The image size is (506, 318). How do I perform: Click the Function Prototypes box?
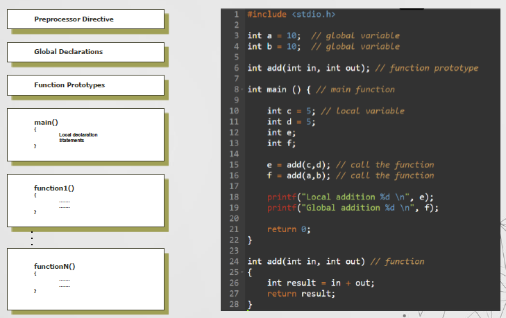point(86,85)
